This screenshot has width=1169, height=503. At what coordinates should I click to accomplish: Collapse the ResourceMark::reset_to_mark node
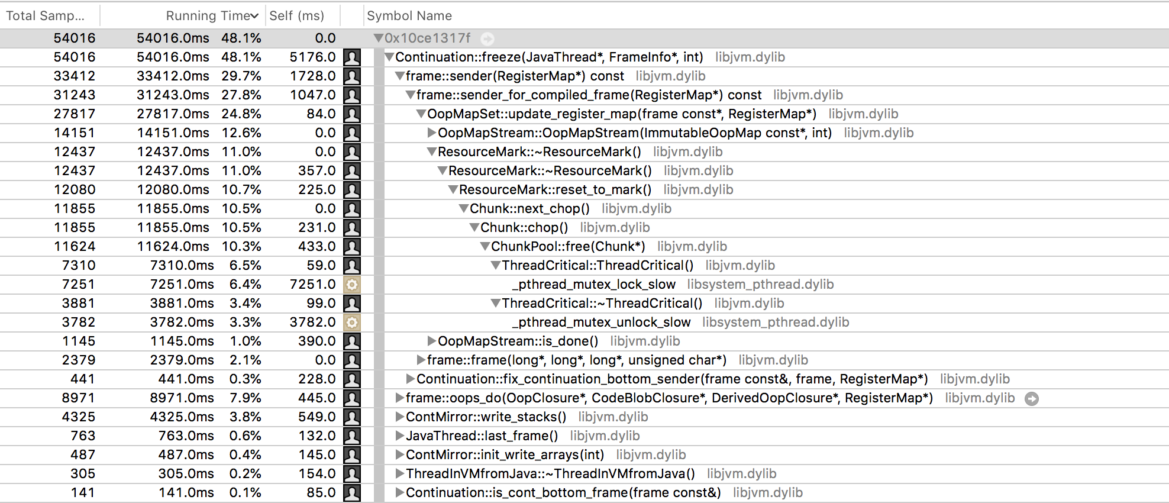tap(453, 190)
